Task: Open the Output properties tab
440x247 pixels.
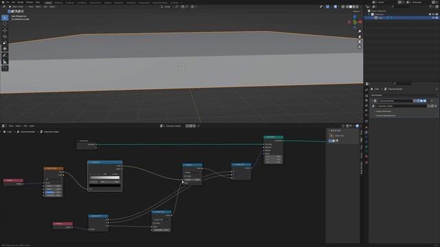Action: 366,101
